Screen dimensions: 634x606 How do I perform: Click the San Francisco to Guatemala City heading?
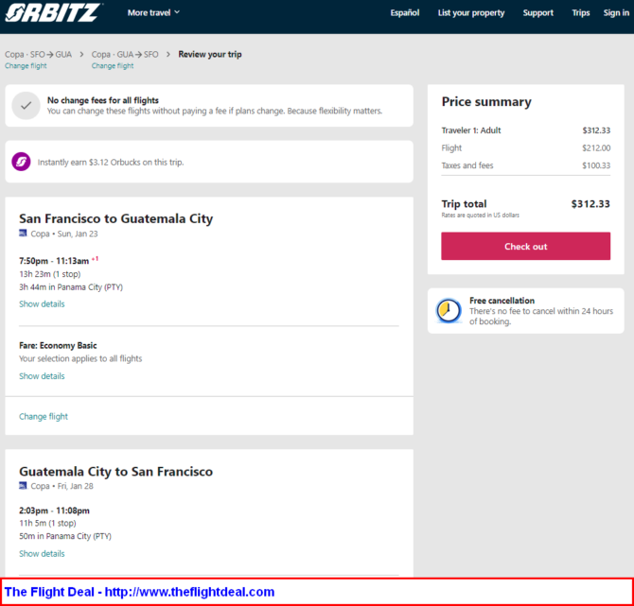pyautogui.click(x=116, y=218)
